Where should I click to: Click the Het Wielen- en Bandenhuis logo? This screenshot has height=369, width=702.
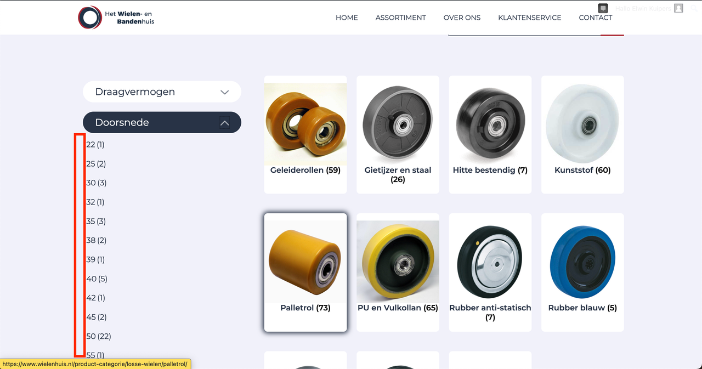[116, 18]
